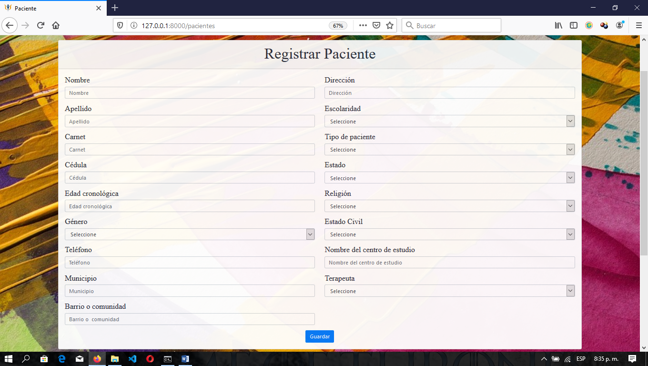648x366 pixels.
Task: Open the Estado Civil dropdown
Action: click(x=449, y=234)
